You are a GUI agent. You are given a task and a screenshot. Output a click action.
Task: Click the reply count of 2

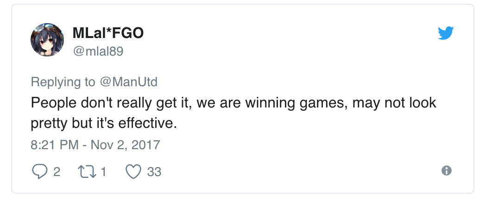pos(57,172)
